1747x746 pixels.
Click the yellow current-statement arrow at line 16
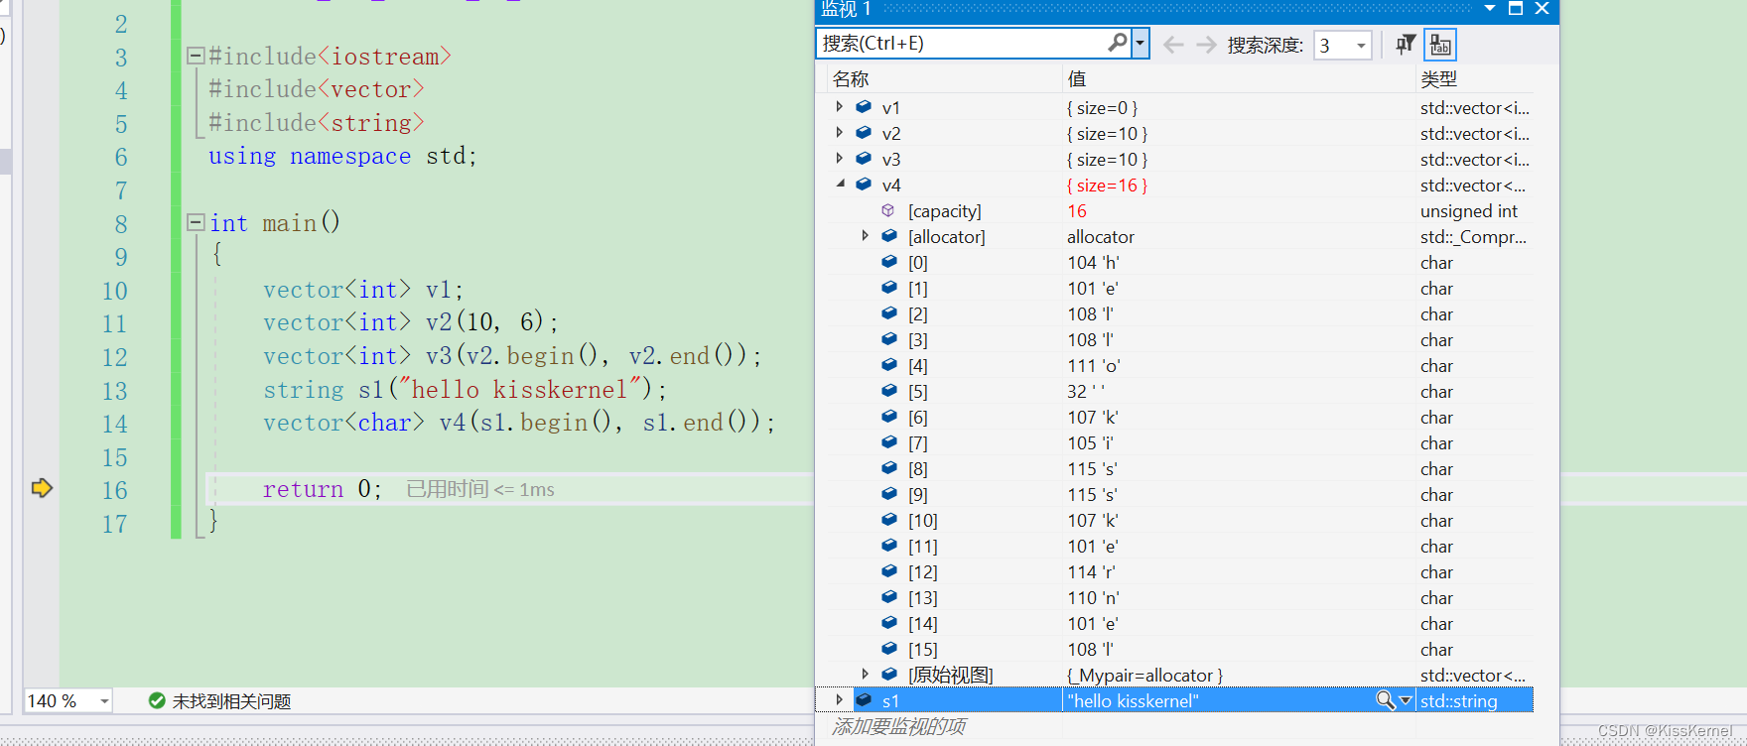tap(42, 488)
